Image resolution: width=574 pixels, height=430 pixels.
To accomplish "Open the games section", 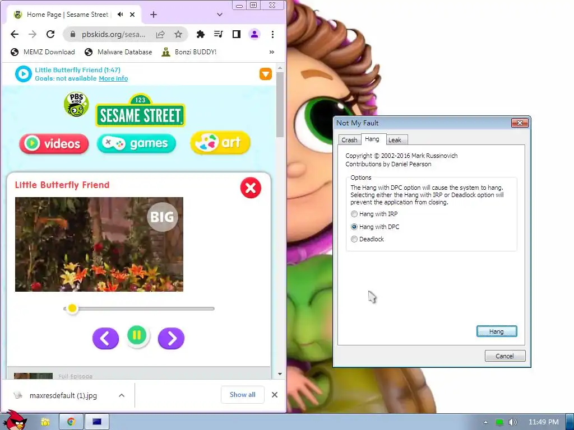I will point(136,143).
